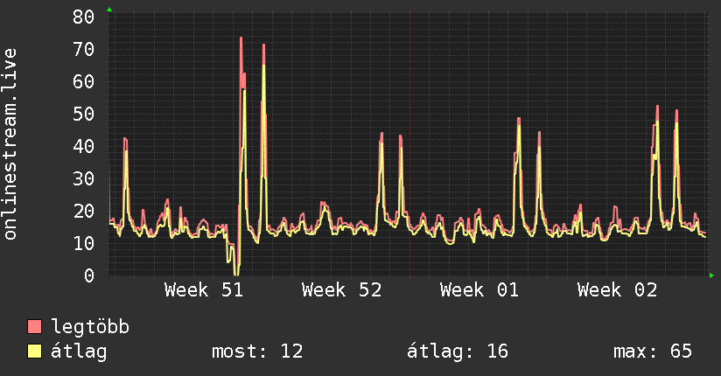This screenshot has width=721, height=376.
Task: Click the yellow átlag legend swatch
Action: [34, 351]
